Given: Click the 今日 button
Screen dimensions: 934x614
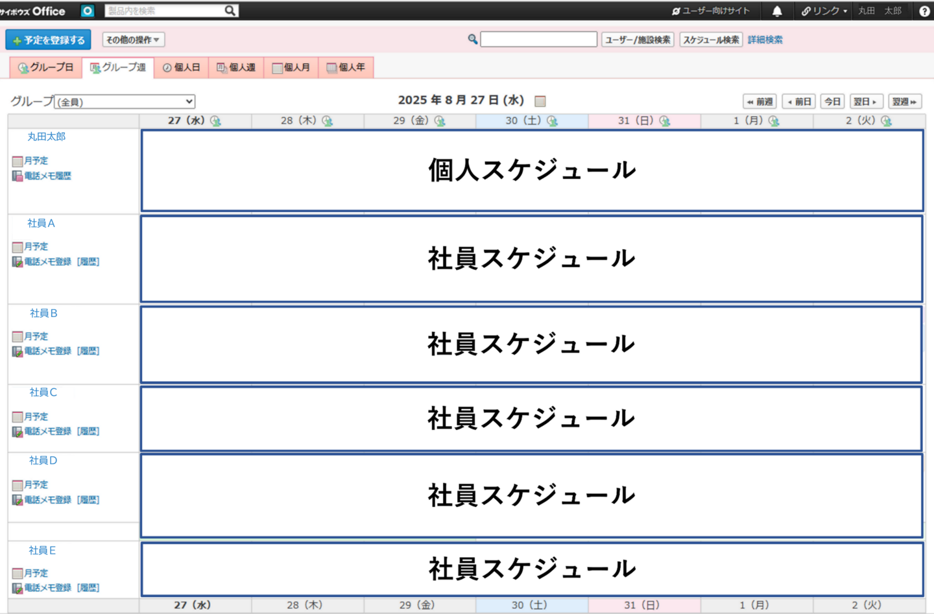Looking at the screenshot, I should click(x=832, y=102).
